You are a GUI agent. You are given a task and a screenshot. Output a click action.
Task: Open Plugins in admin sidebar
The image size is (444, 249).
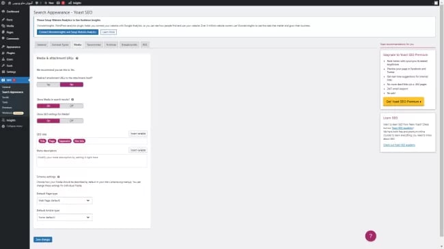10,53
